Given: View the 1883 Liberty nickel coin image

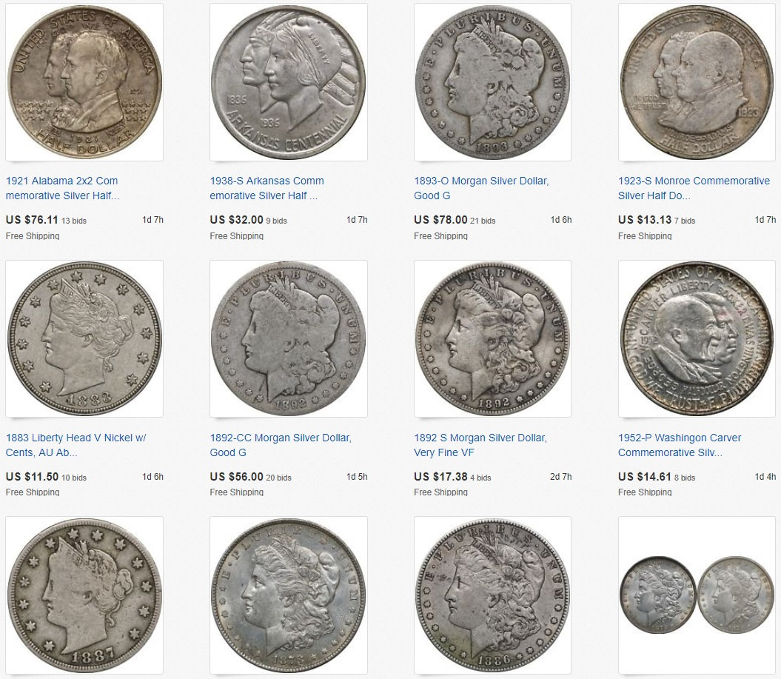Looking at the screenshot, I should click(84, 338).
